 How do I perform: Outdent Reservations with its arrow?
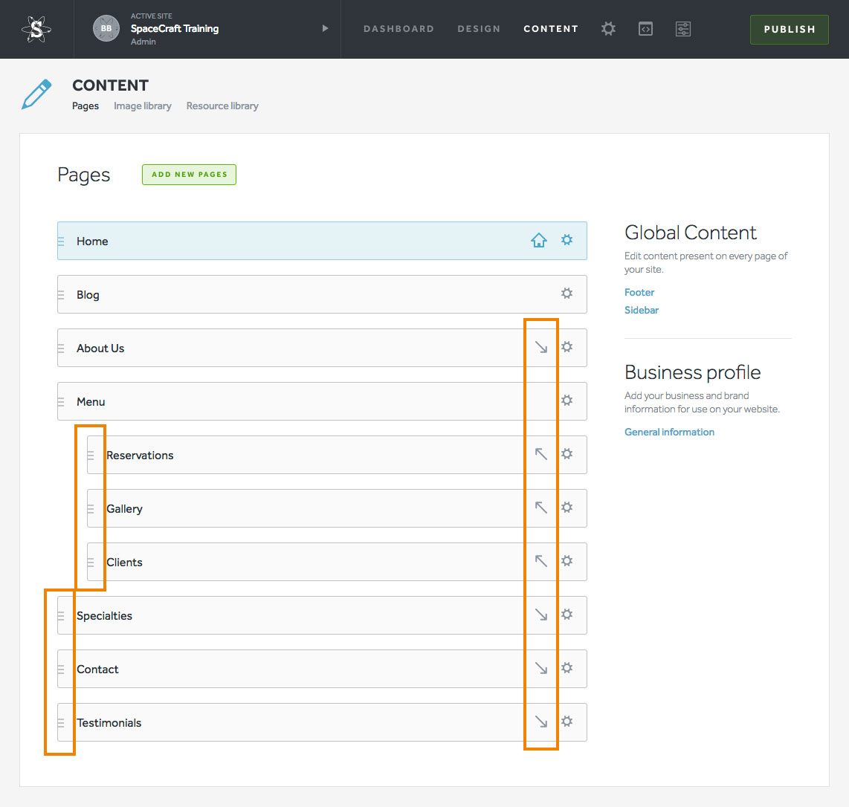point(541,453)
